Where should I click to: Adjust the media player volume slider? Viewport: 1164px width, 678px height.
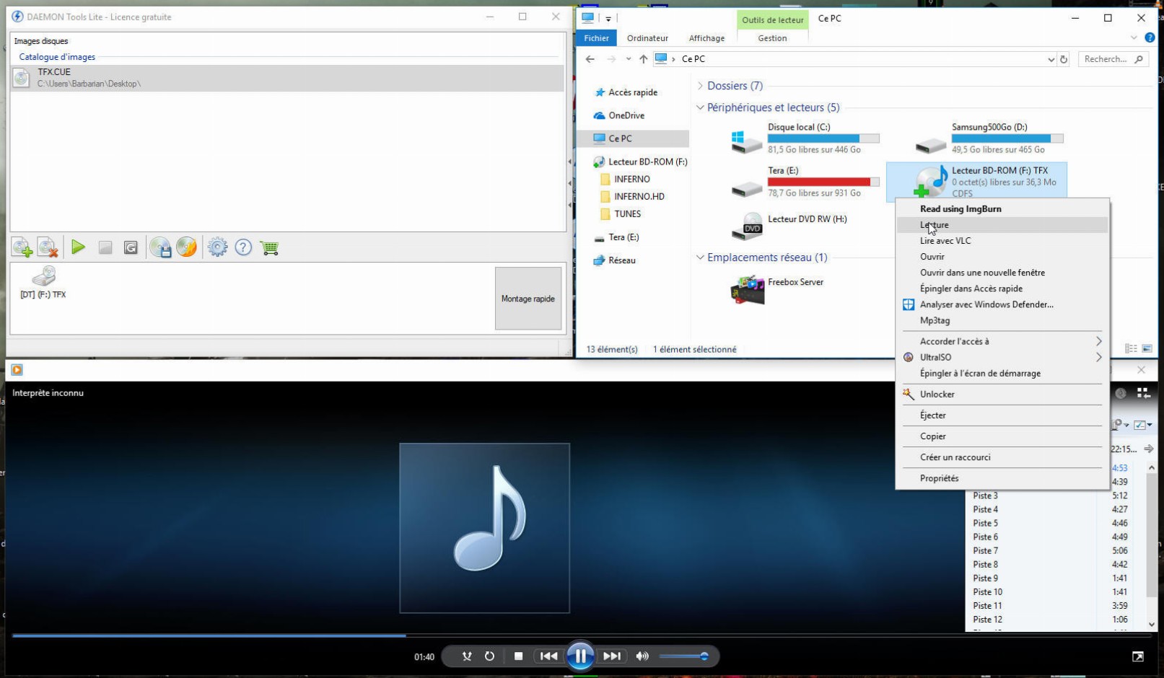coord(684,656)
